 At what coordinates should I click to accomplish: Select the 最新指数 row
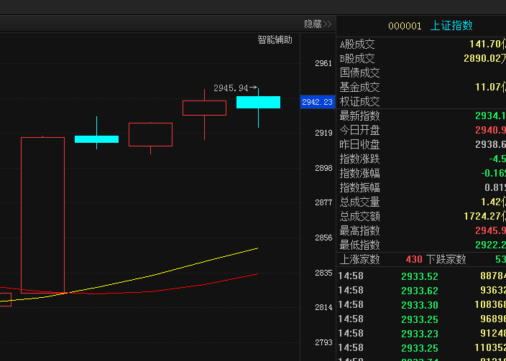420,116
